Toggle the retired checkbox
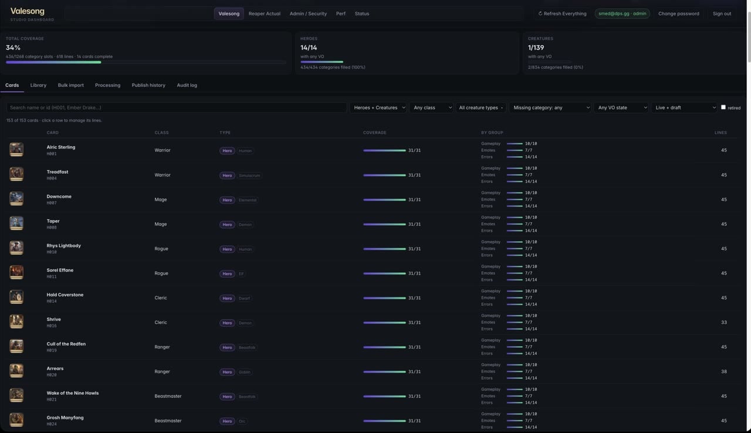The image size is (751, 433). (723, 107)
